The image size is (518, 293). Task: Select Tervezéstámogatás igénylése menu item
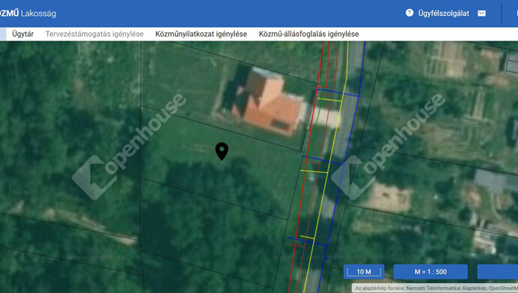95,34
